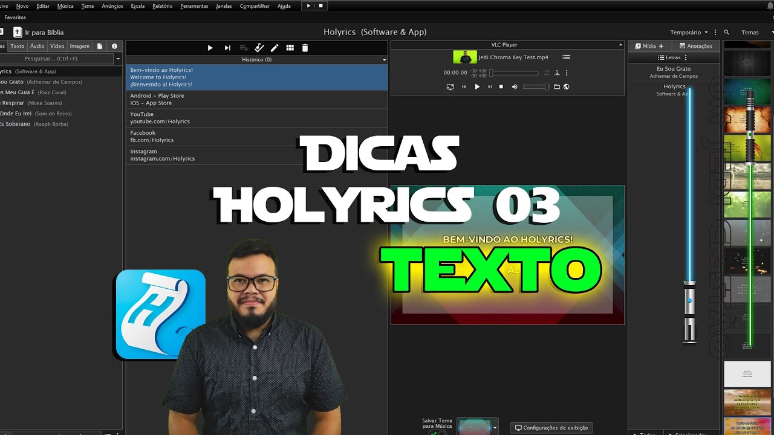The image size is (774, 435).
Task: Select song by Nívea Soares
Action: click(x=60, y=103)
